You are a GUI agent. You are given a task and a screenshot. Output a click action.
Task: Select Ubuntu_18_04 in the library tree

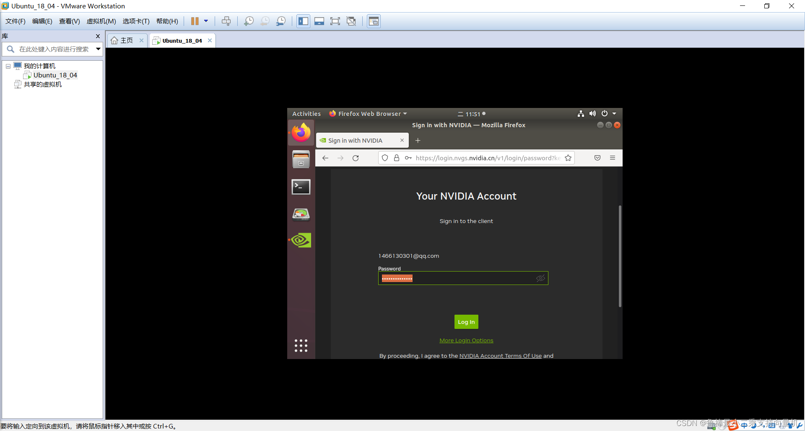click(55, 75)
